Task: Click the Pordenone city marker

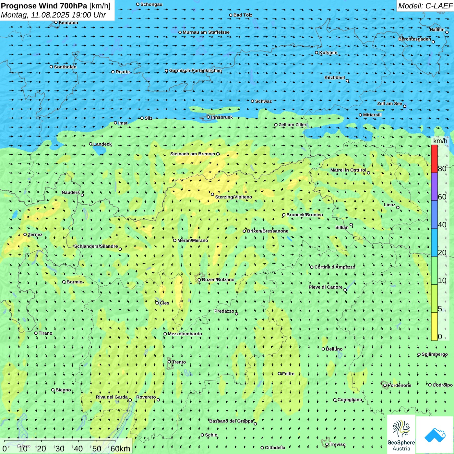Action: [385, 385]
